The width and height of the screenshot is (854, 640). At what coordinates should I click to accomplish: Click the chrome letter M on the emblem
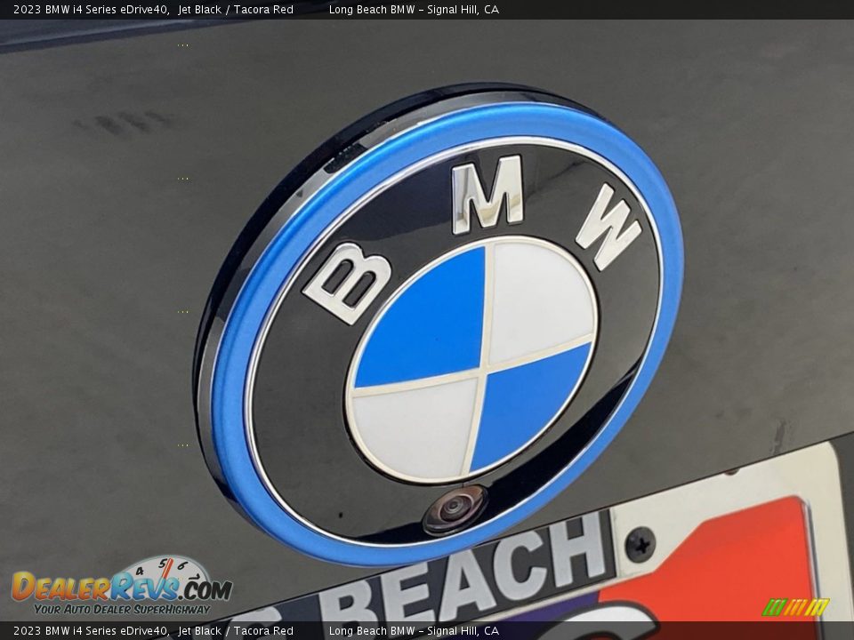[x=488, y=195]
